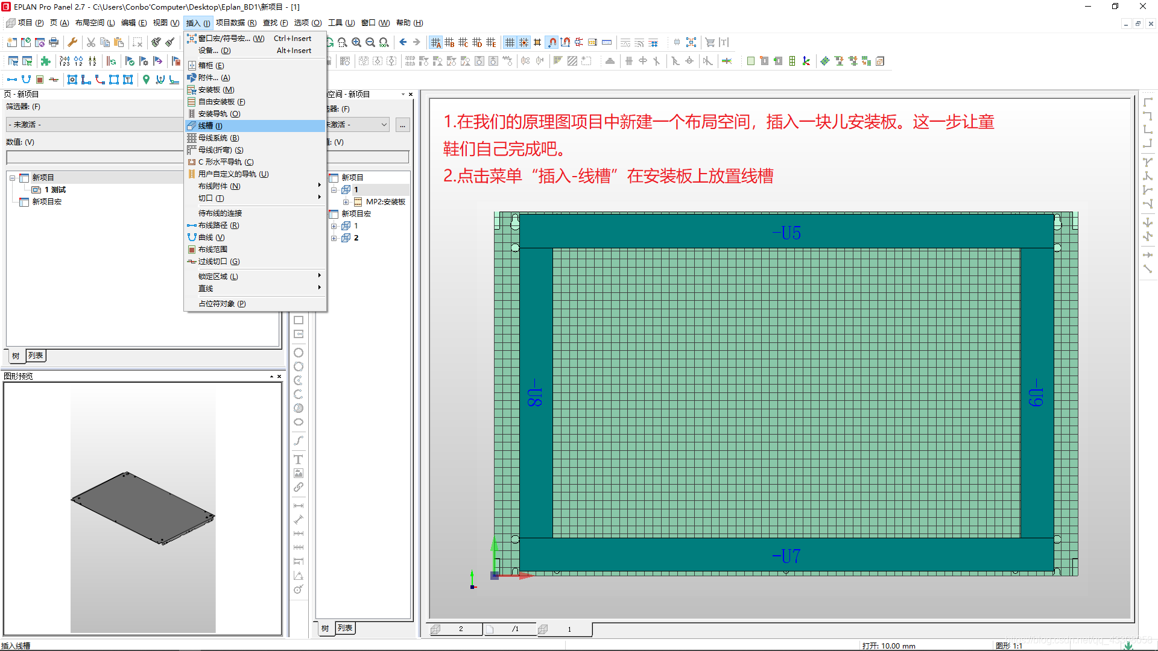Expand the MP2:安装板 tree node
The height and width of the screenshot is (651, 1158).
pos(347,201)
